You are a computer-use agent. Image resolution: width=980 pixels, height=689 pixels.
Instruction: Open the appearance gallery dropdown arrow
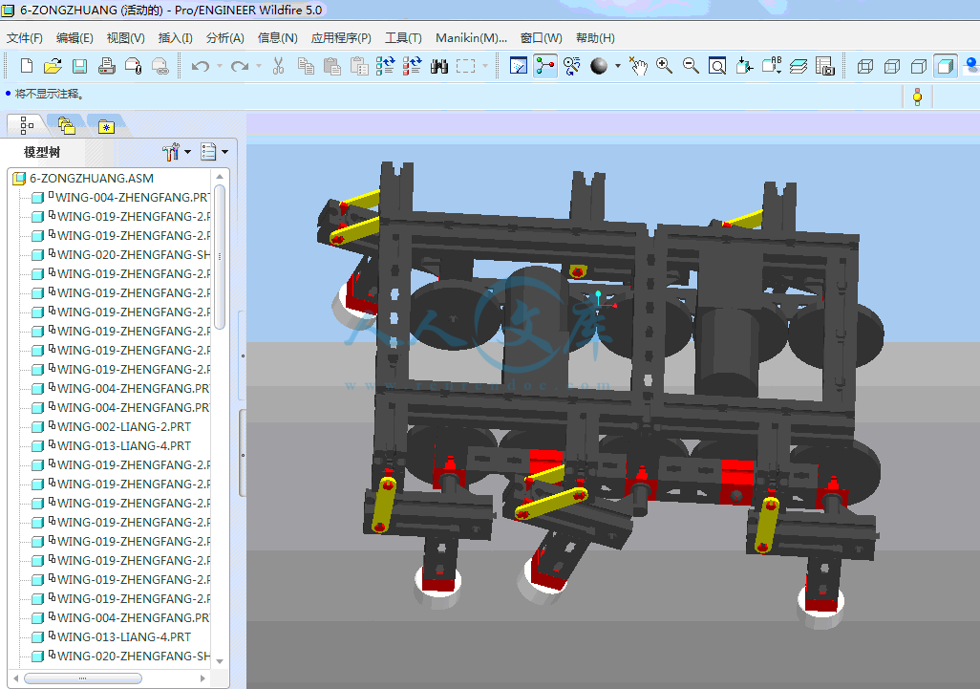[617, 66]
